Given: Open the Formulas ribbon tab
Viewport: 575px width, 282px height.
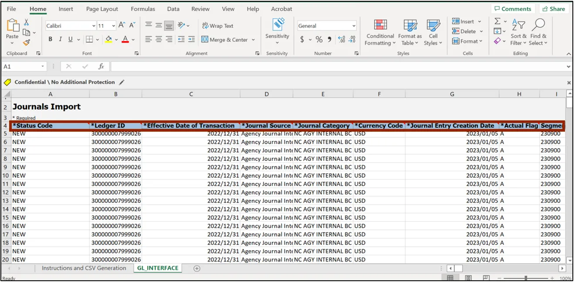Looking at the screenshot, I should tap(143, 9).
